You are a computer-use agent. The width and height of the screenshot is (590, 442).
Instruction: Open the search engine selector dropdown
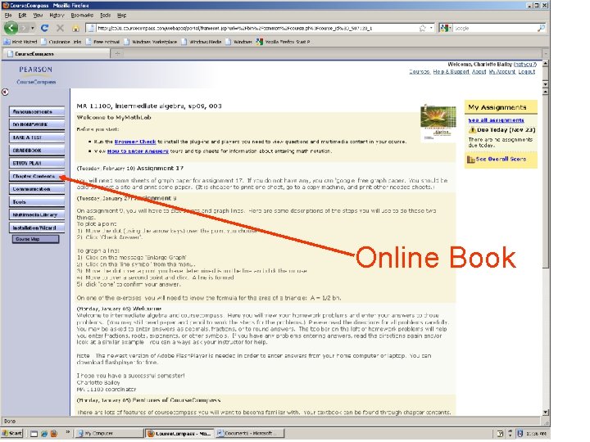tap(446, 28)
